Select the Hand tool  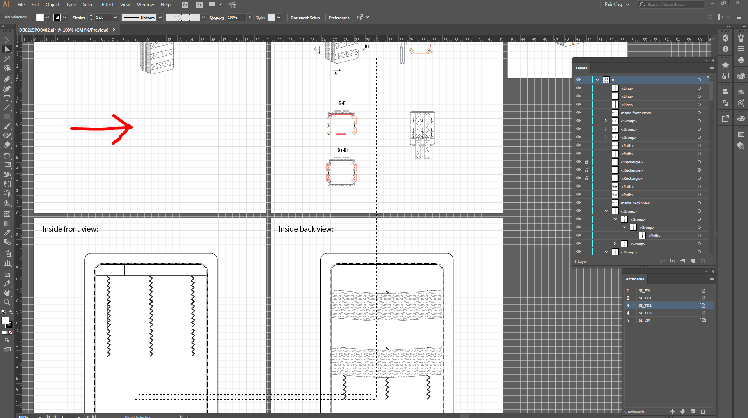pos(7,293)
